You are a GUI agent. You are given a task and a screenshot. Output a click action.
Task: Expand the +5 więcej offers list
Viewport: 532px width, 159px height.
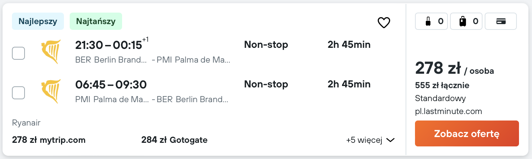coord(370,140)
